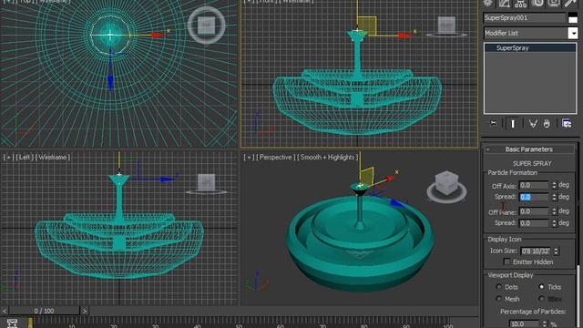Open [Smooth + Highlights] shading menu
The image size is (583, 328).
tap(327, 158)
